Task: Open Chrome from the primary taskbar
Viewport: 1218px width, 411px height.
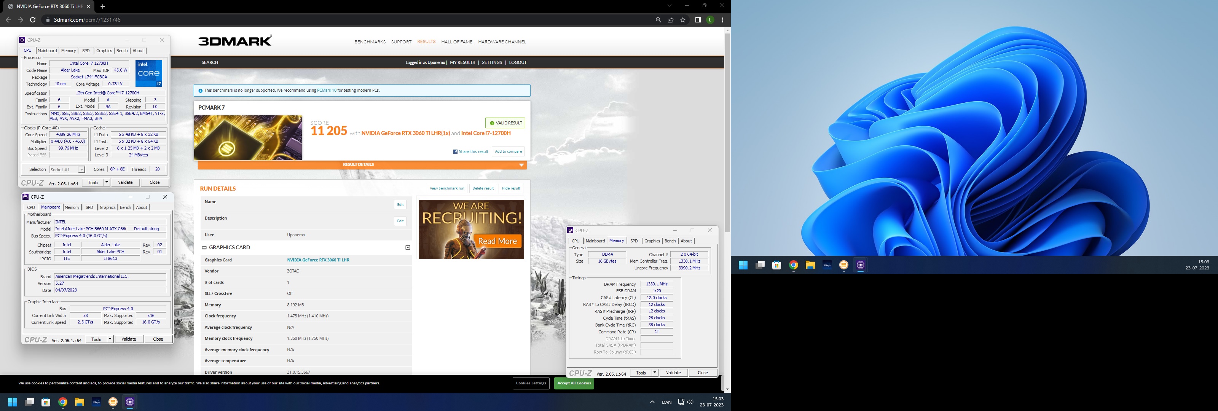Action: pyautogui.click(x=62, y=402)
